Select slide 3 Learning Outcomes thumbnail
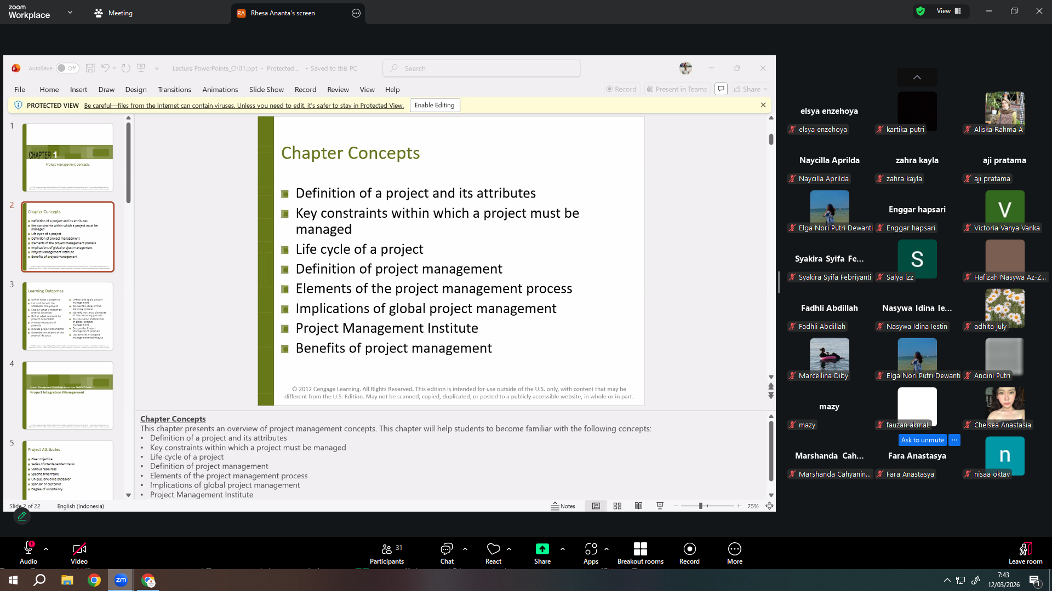The height and width of the screenshot is (591, 1052). point(68,316)
